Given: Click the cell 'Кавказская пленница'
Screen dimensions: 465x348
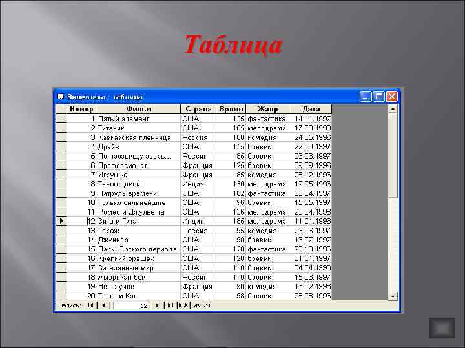Looking at the screenshot, I should click(x=138, y=137).
